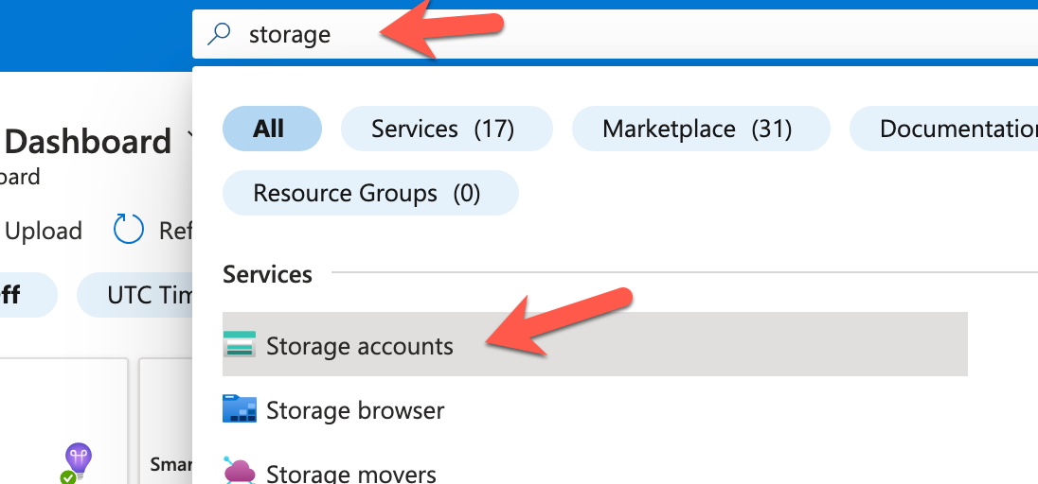Click Upload on the dashboard toolbar
Screen dimensions: 1038x484
[x=43, y=231]
